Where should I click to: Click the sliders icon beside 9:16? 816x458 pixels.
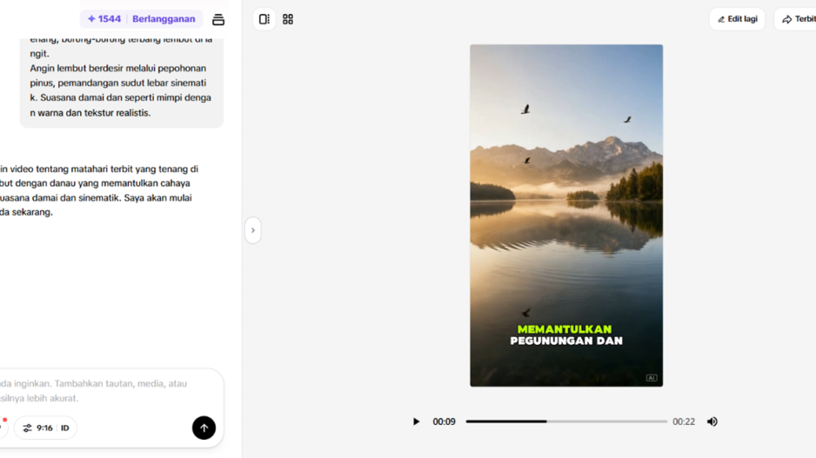click(x=28, y=428)
